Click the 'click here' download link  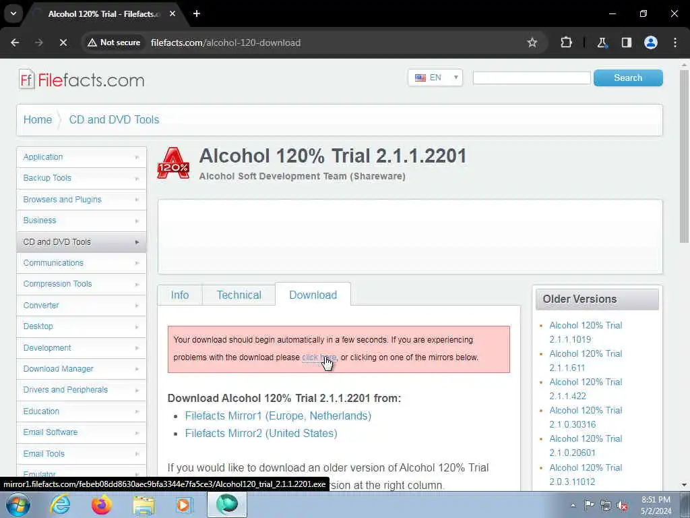(319, 357)
